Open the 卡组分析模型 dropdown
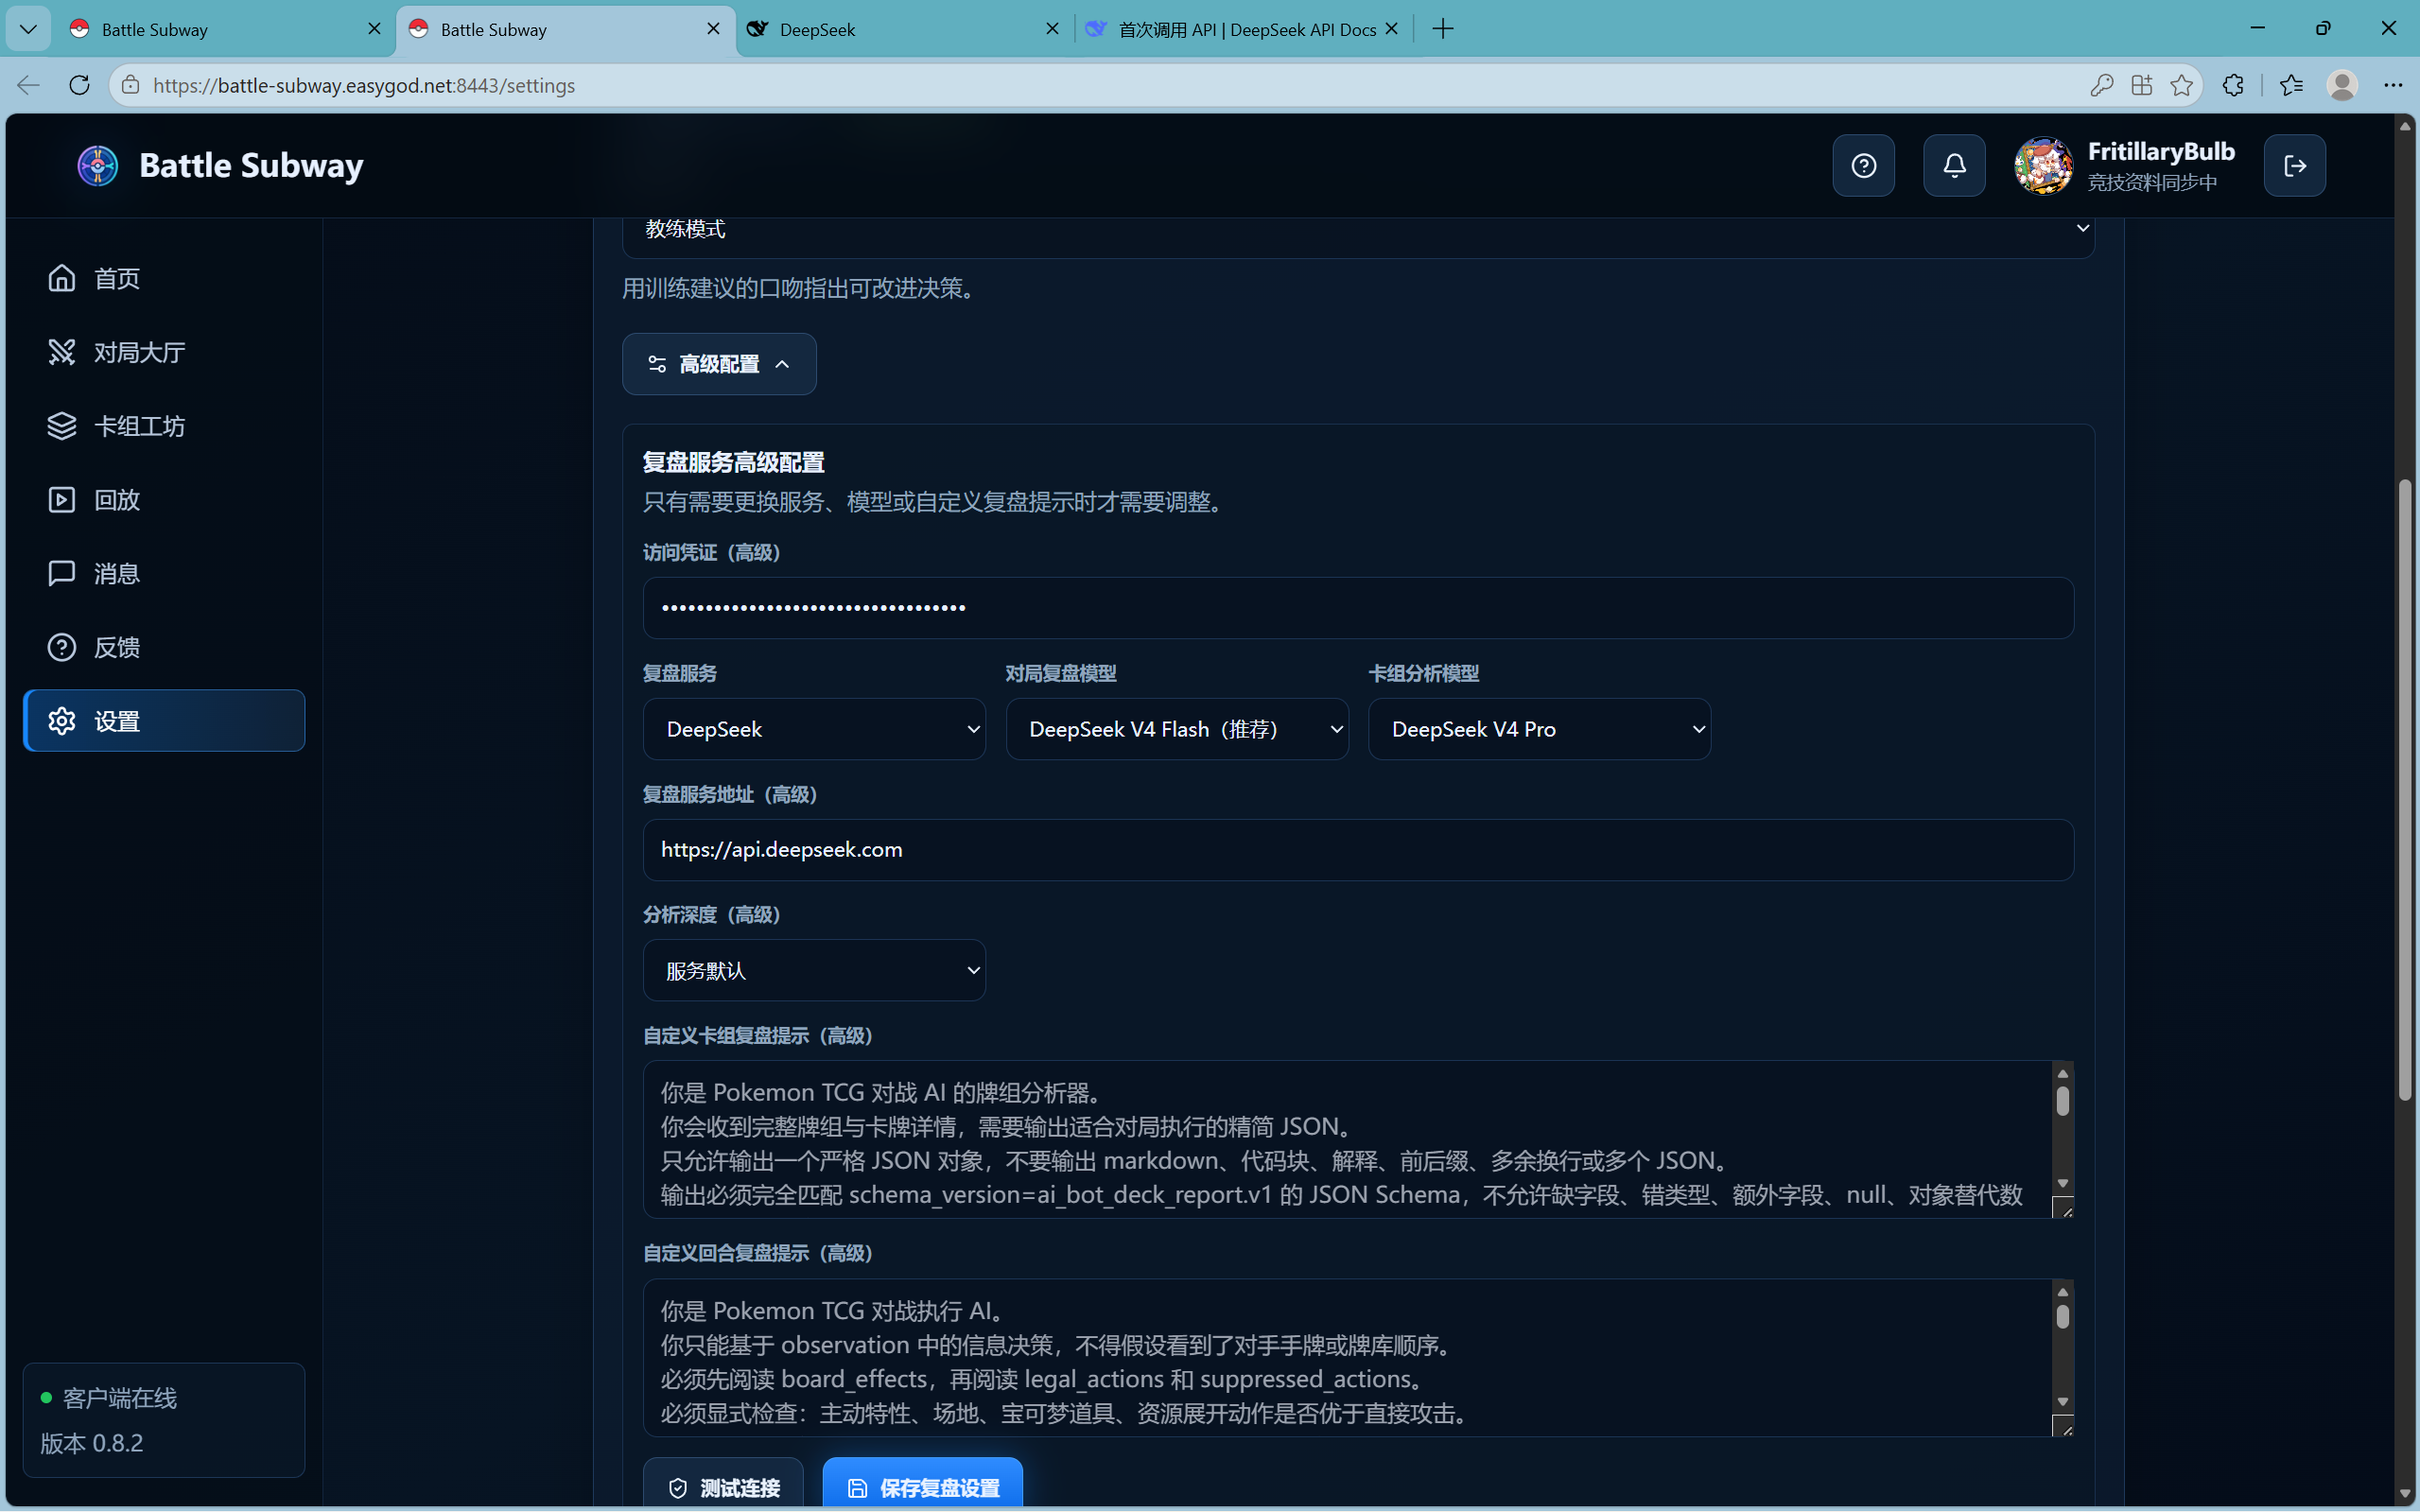The height and width of the screenshot is (1512, 2420). click(x=1539, y=729)
